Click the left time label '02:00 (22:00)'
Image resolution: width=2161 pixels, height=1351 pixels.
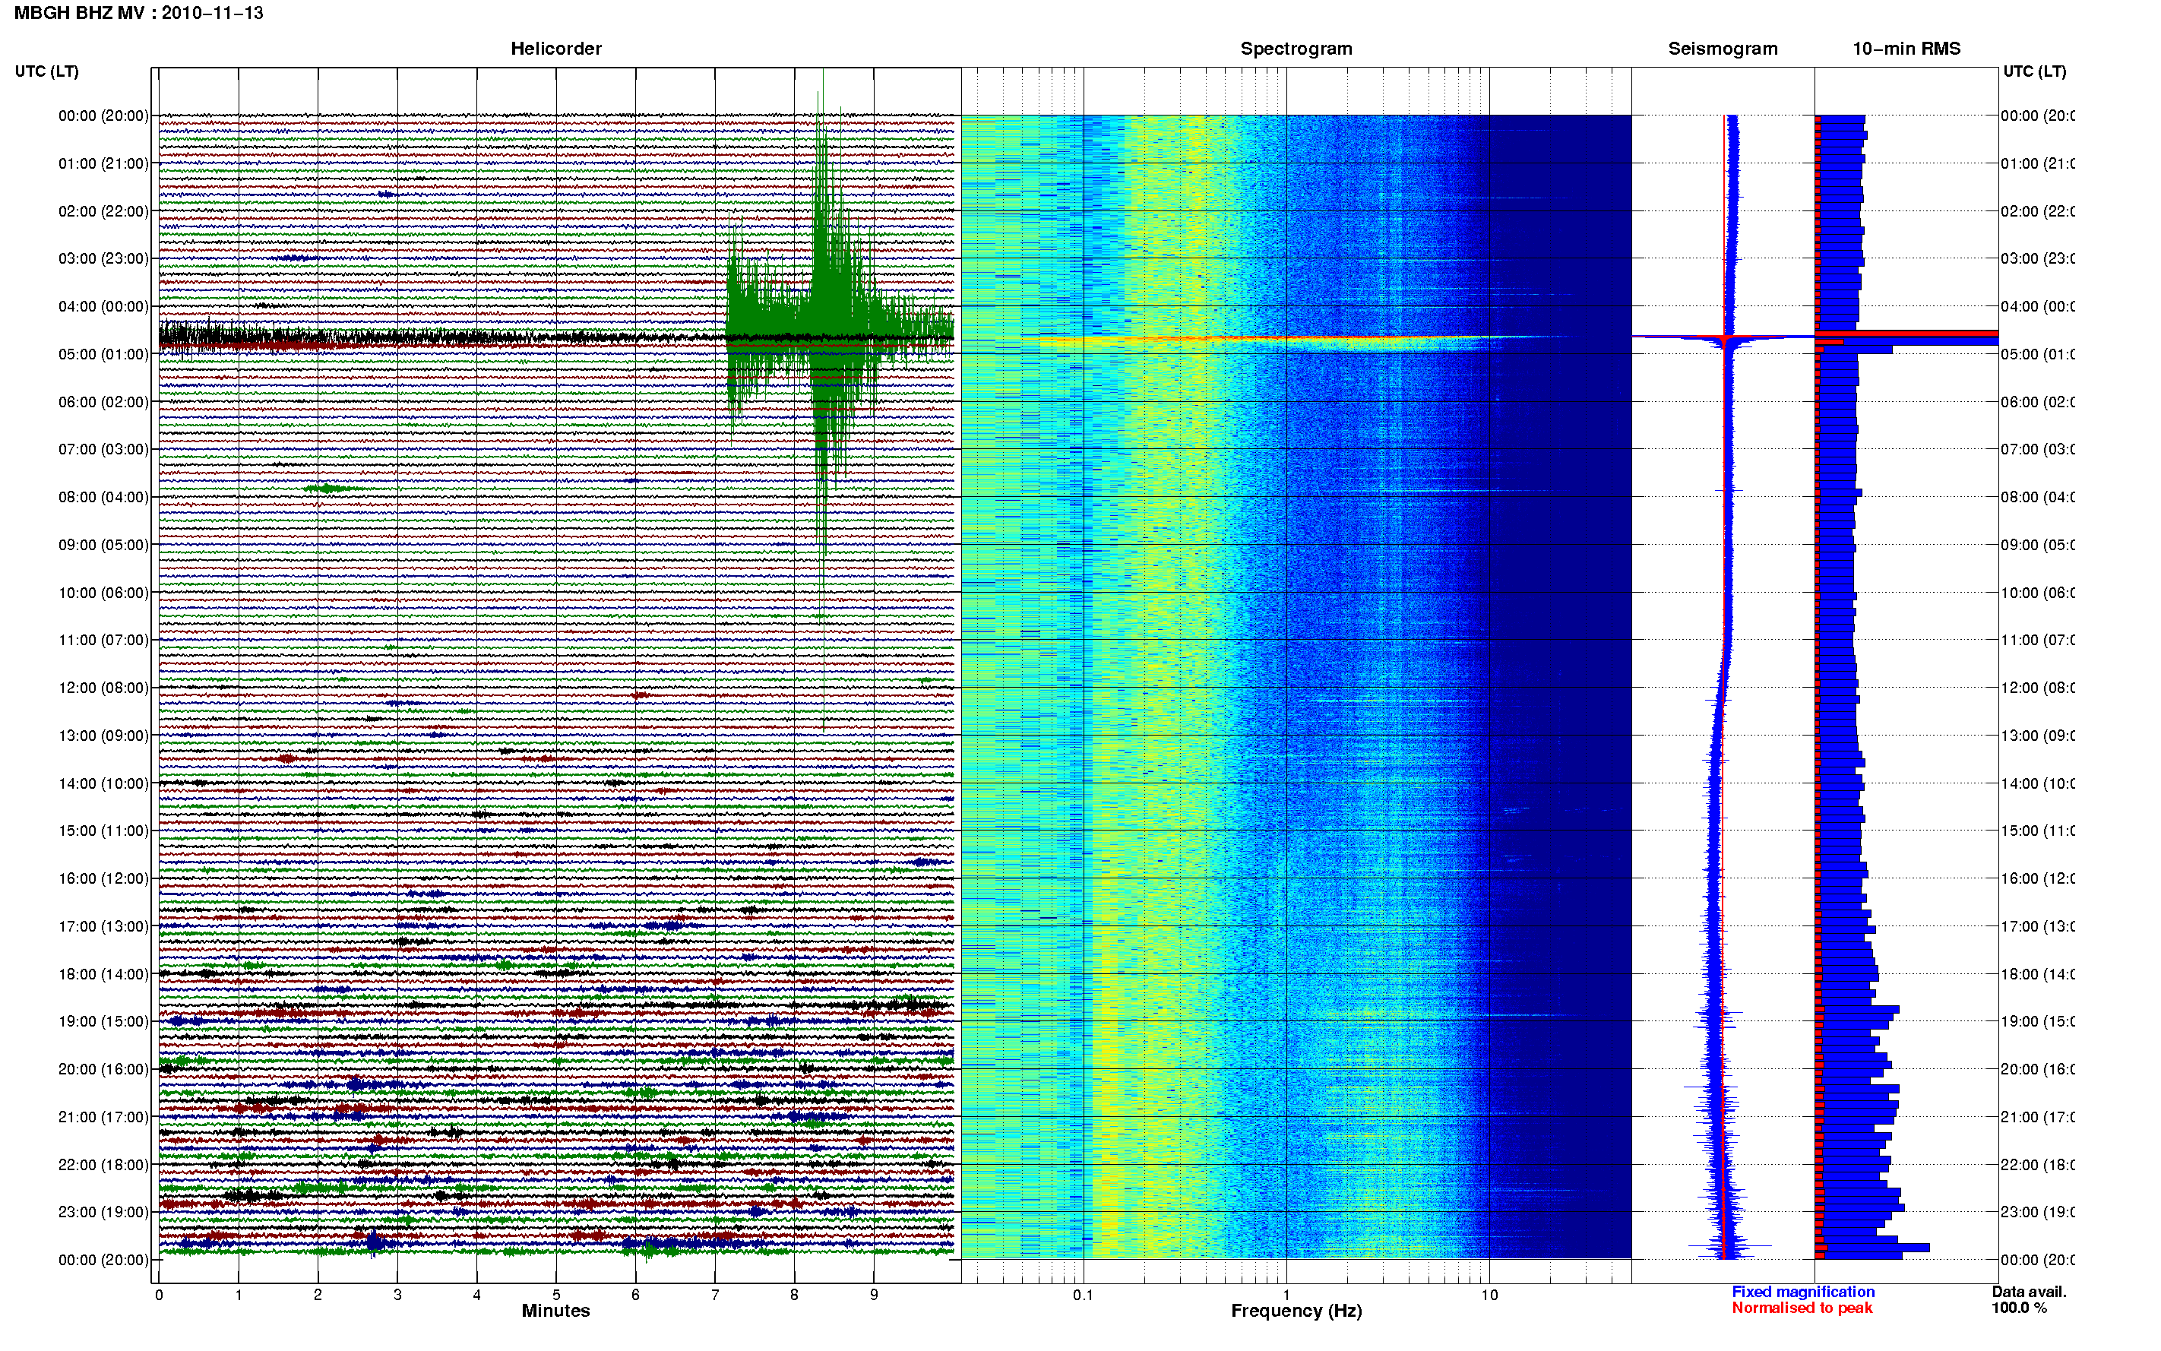coord(103,211)
